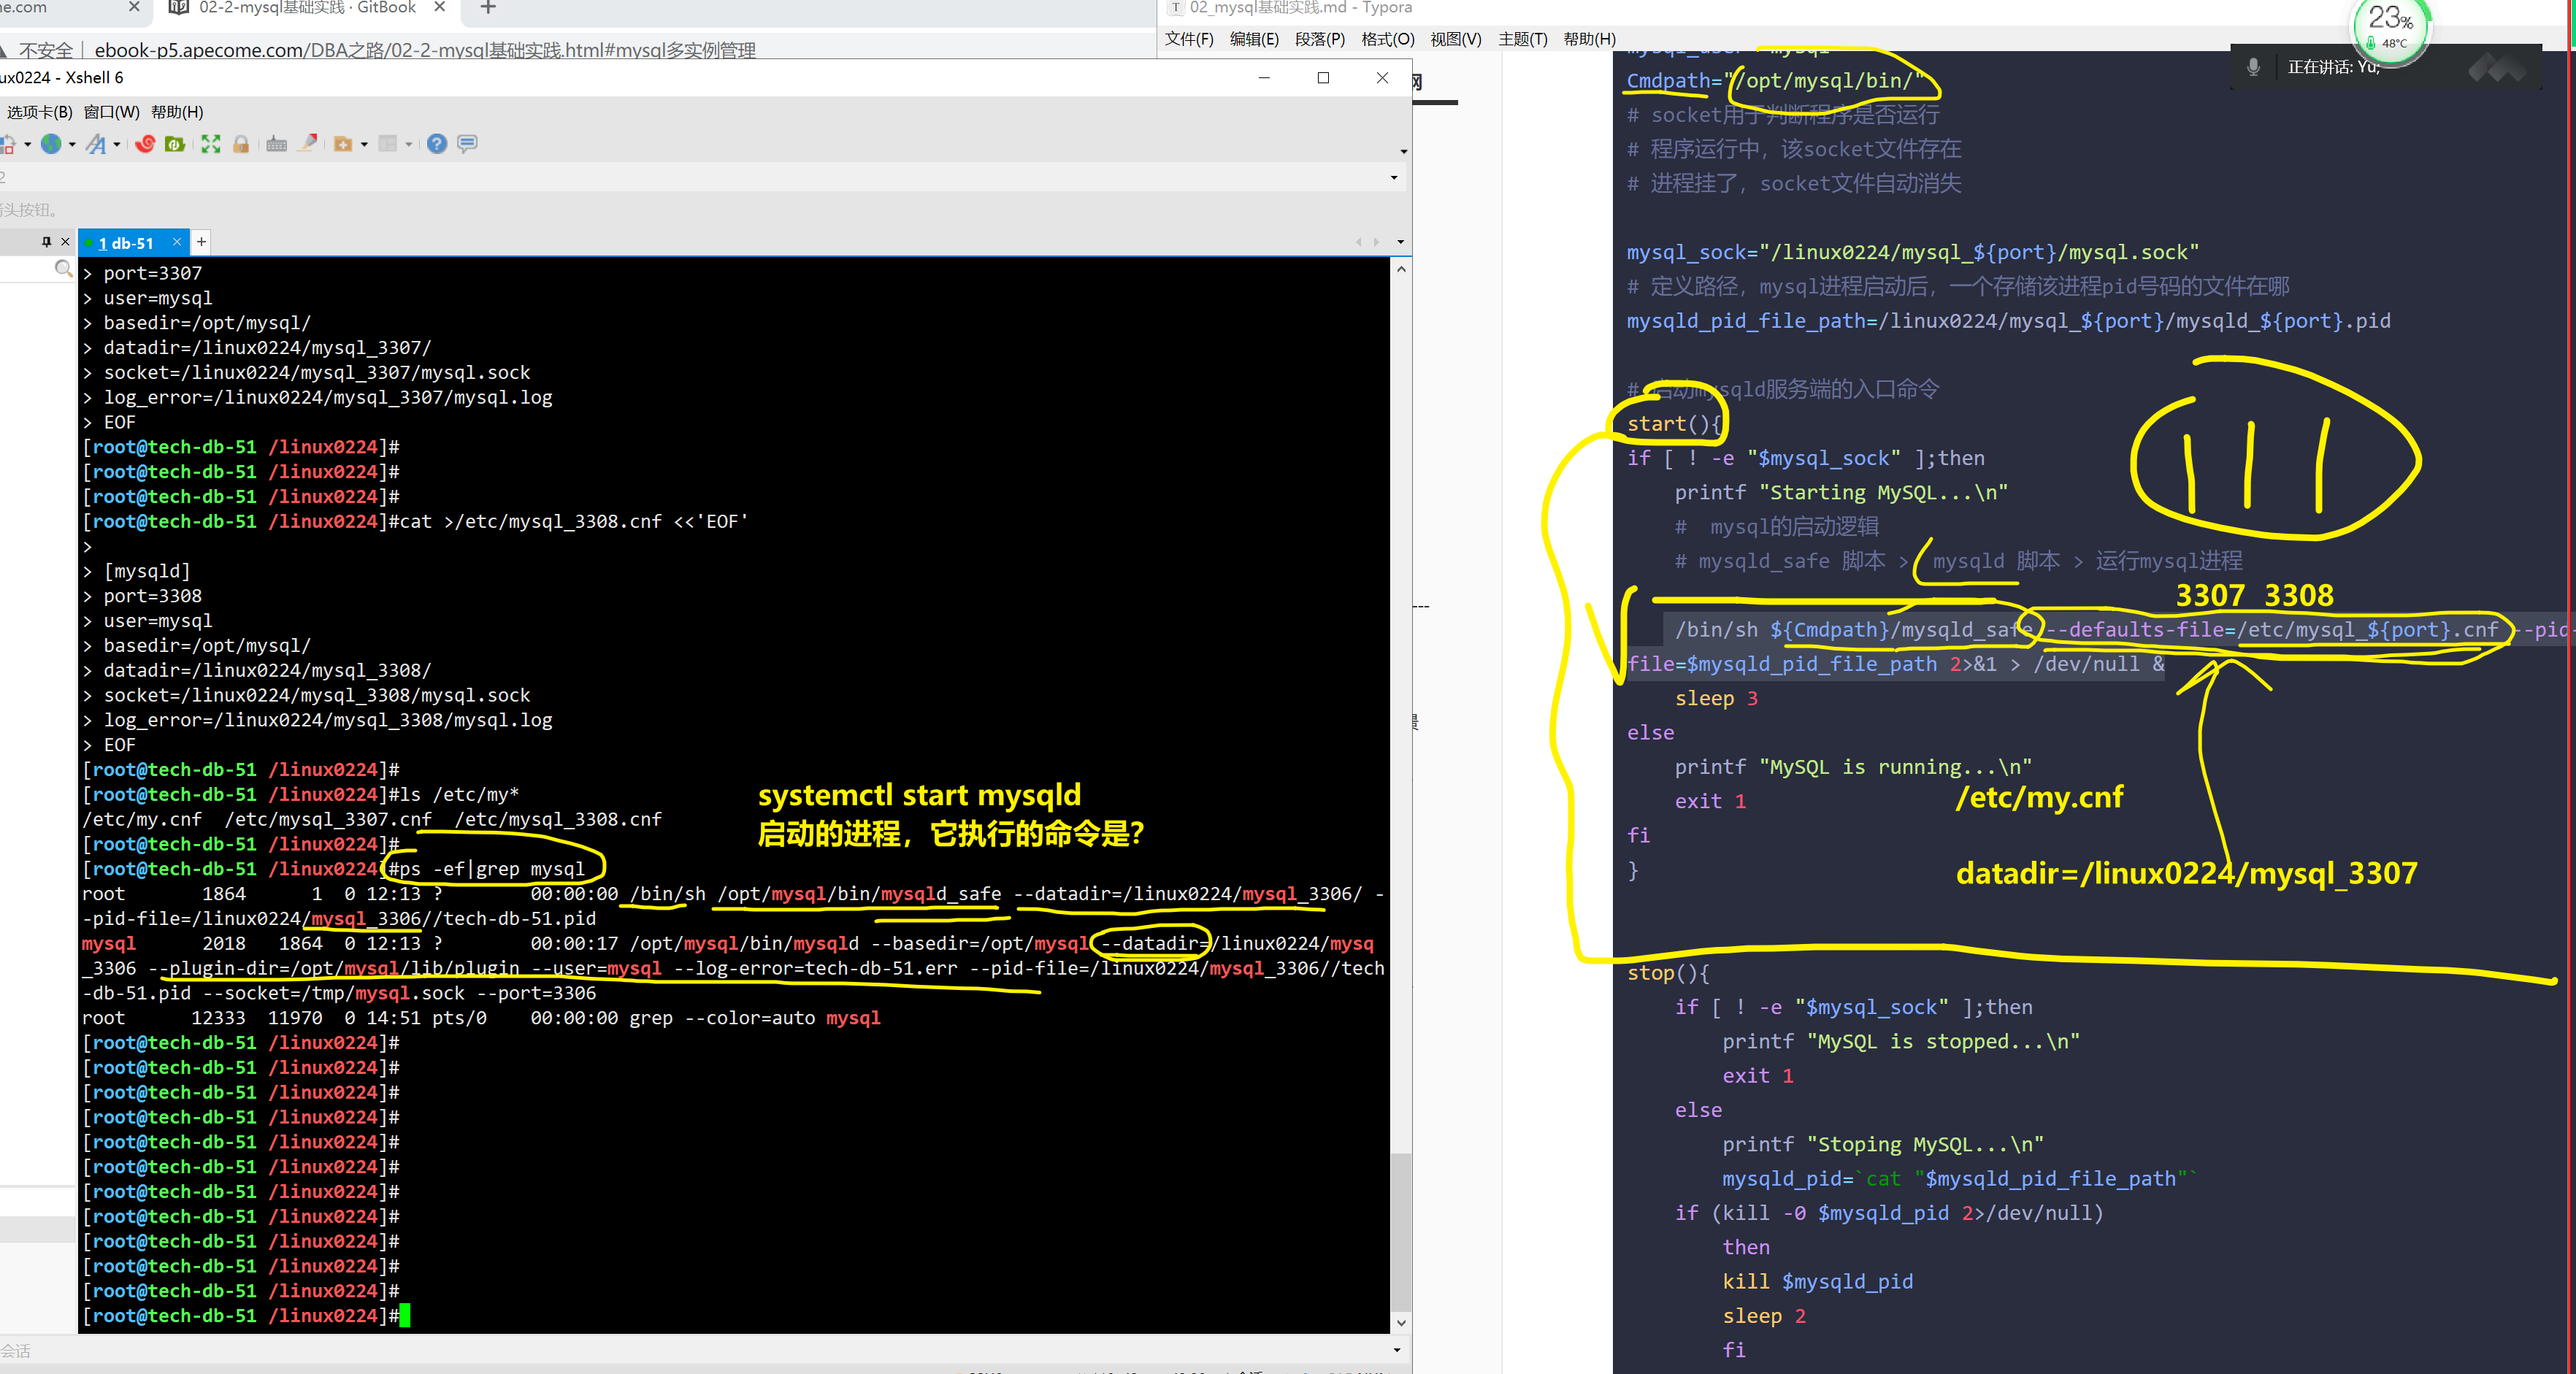The height and width of the screenshot is (1374, 2576).
Task: Open the tab list dropdown arrow
Action: [1400, 242]
